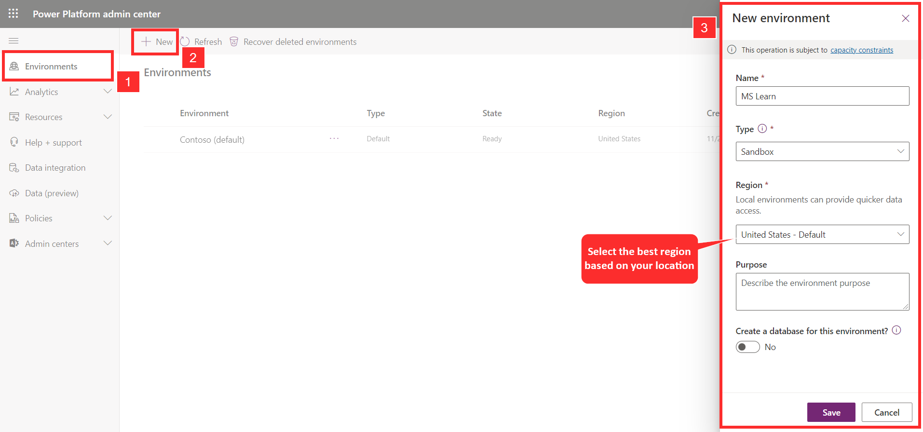Close the New environment panel
Viewport: 923px width, 432px height.
[905, 18]
